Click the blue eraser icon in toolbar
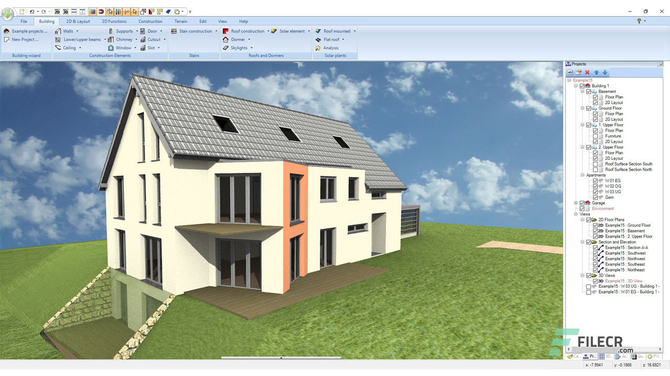Image resolution: width=670 pixels, height=376 pixels. pos(169,11)
